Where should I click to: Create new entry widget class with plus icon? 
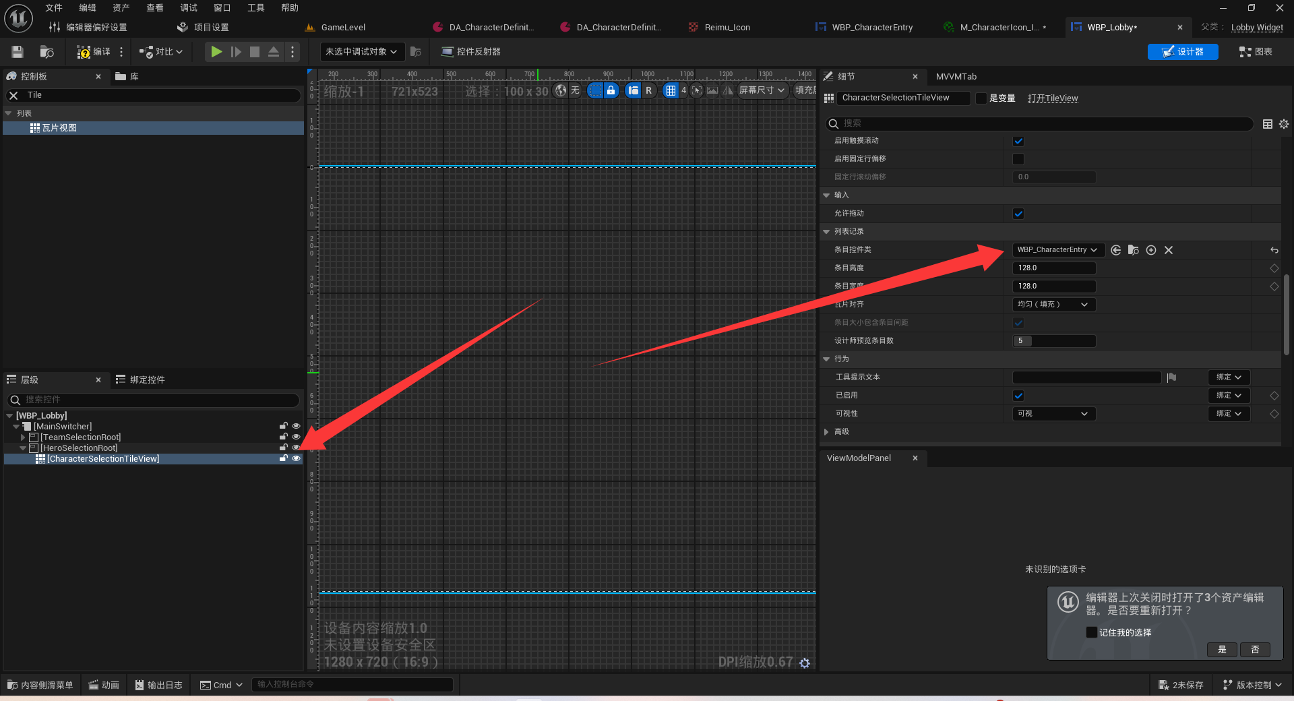(x=1151, y=250)
